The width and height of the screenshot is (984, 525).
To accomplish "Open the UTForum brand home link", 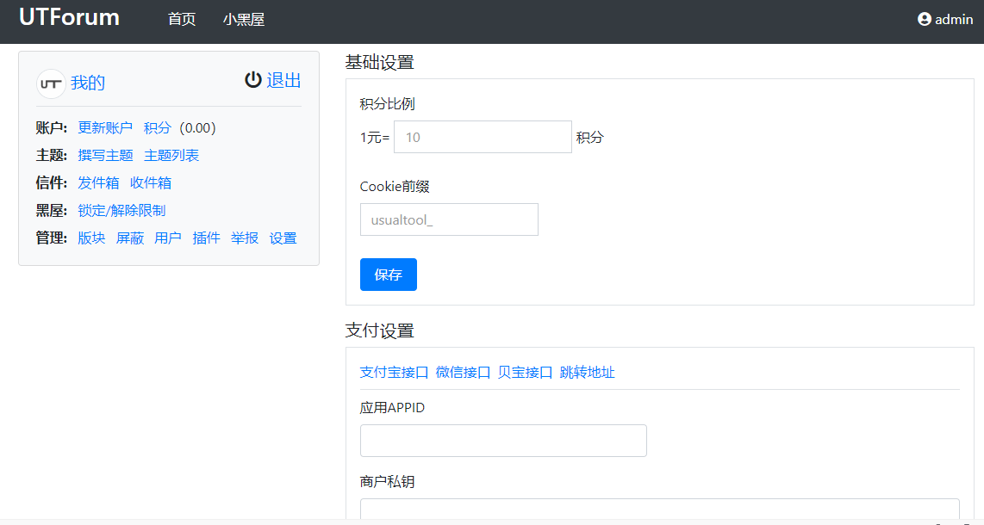I will click(69, 17).
